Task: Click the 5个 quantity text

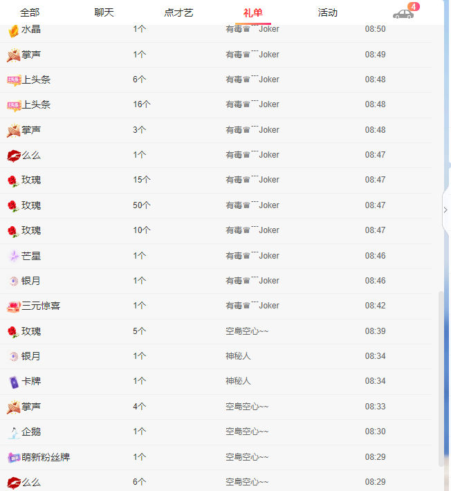Action: coord(139,331)
